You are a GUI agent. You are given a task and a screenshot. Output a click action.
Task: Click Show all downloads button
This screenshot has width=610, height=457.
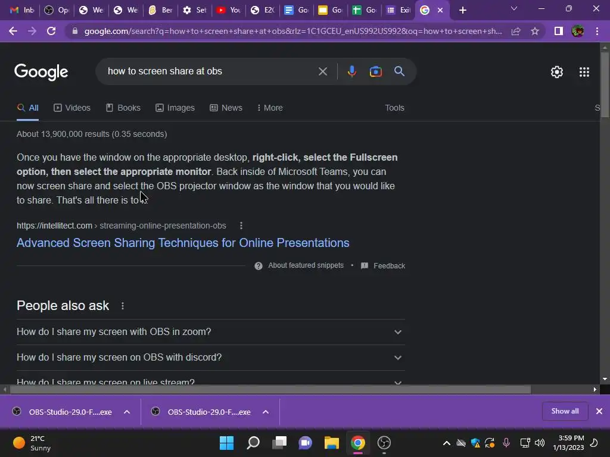tap(565, 411)
